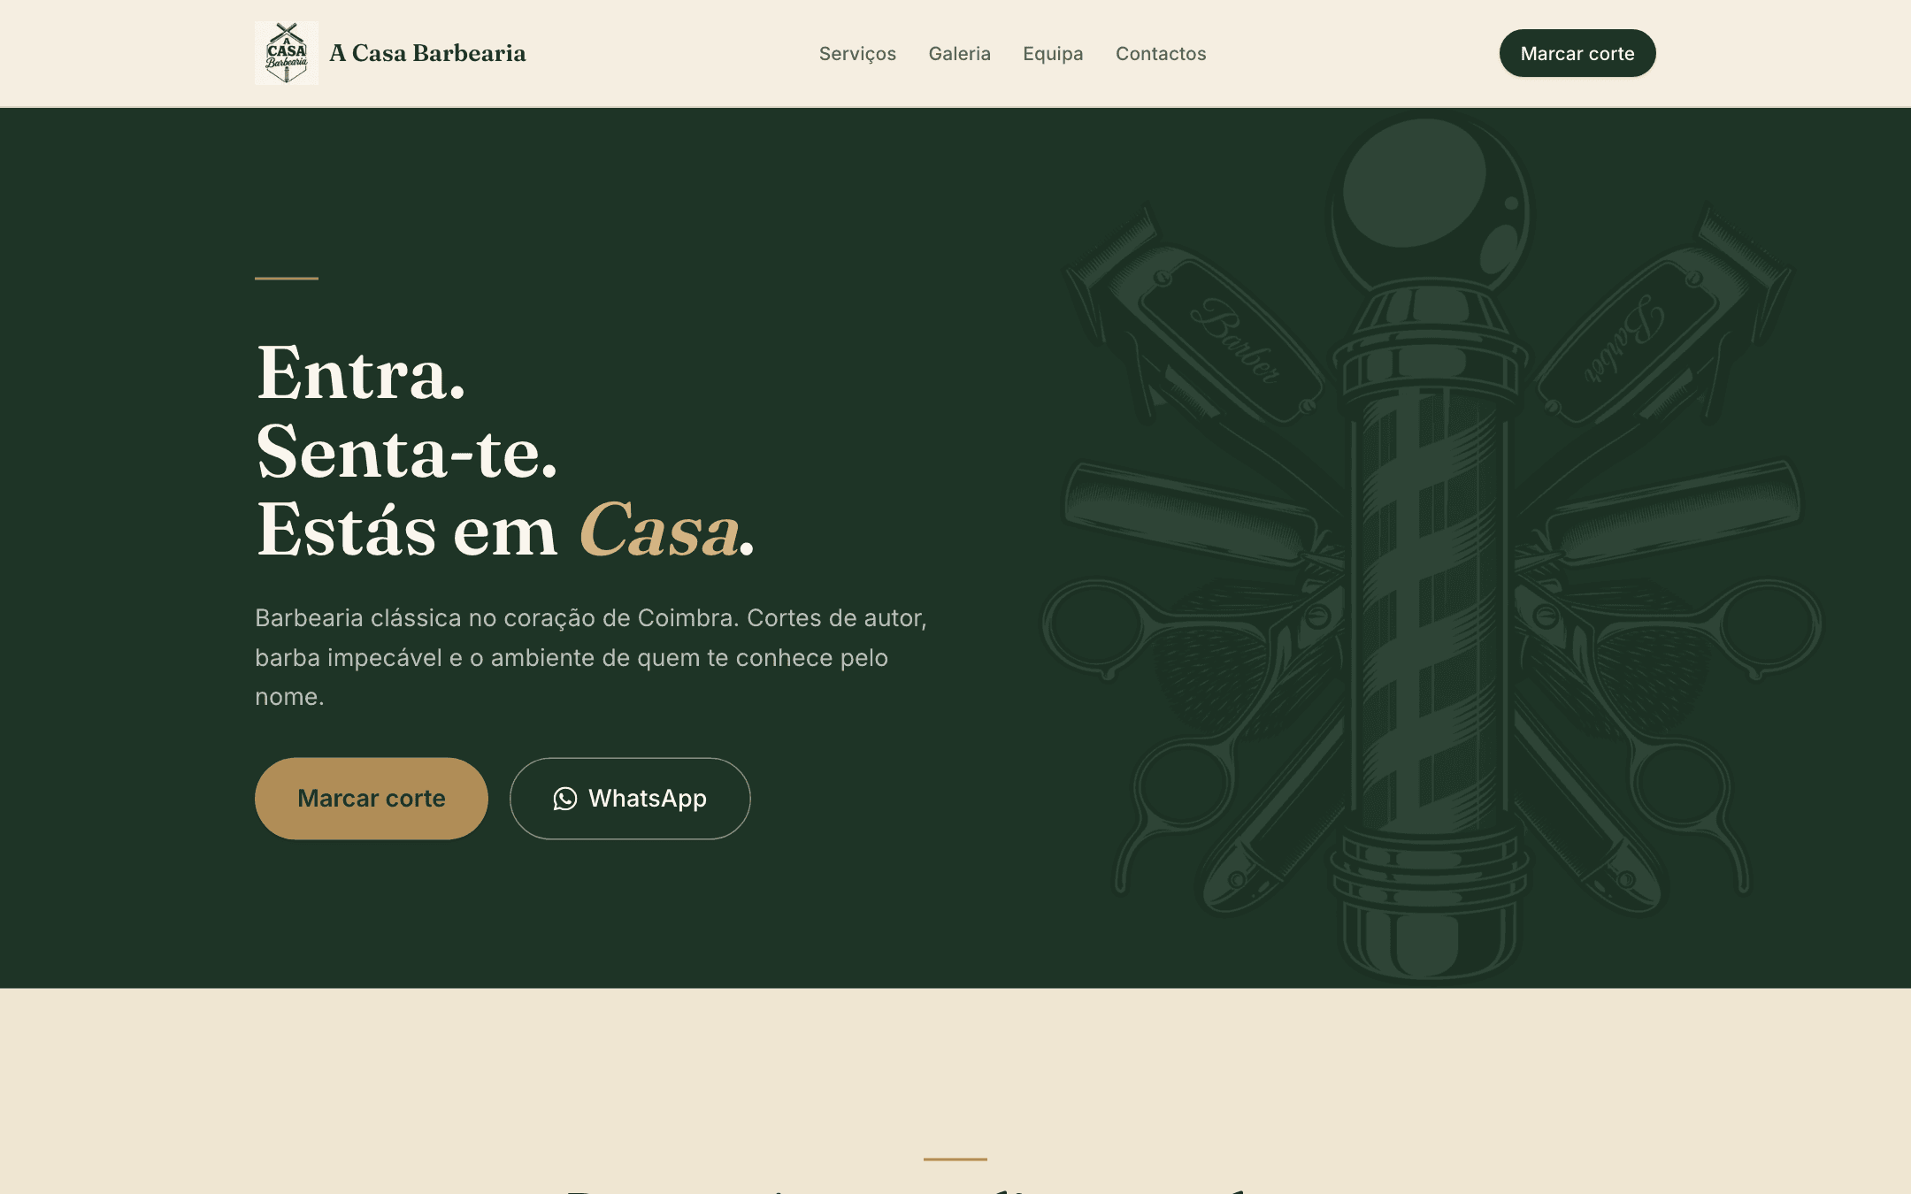Image resolution: width=1911 pixels, height=1194 pixels.
Task: Click the hero heading 'Entra.'
Action: click(361, 374)
